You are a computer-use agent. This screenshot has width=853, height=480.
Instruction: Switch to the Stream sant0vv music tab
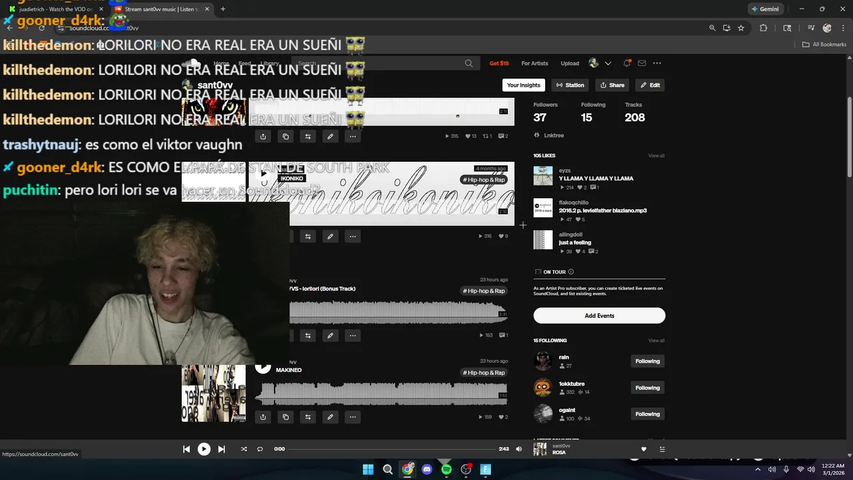[x=160, y=9]
